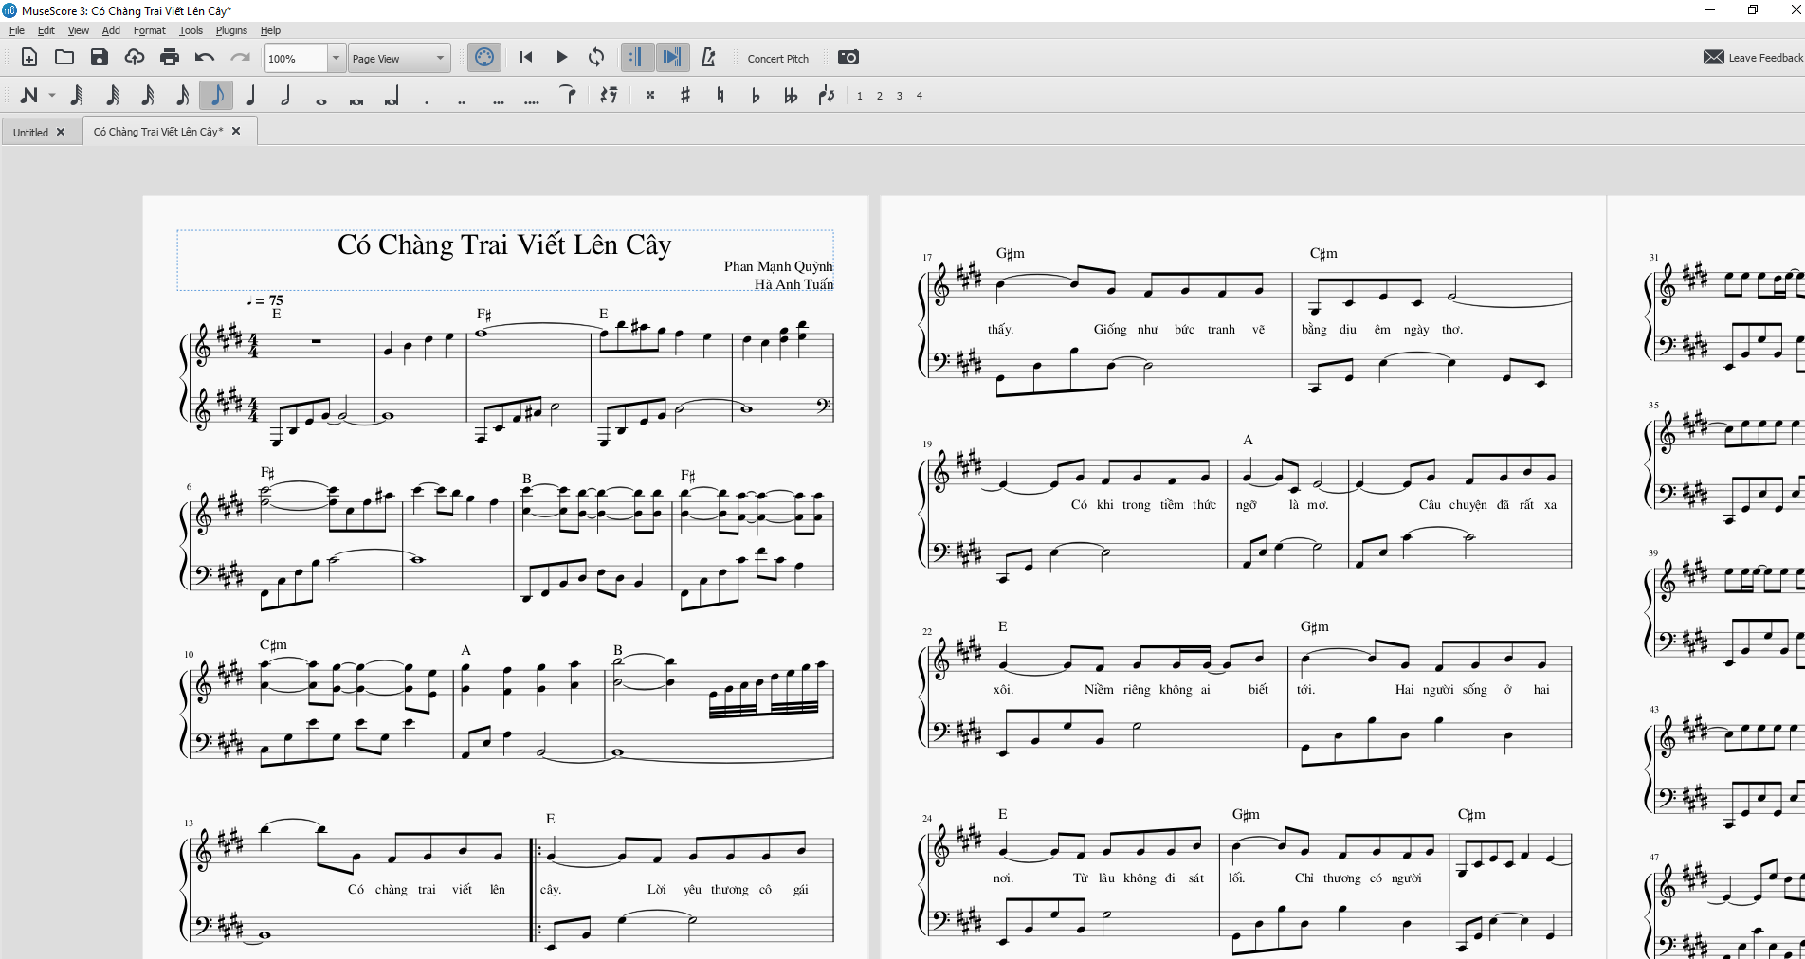Close the Untitled tab
This screenshot has width=1805, height=959.
tap(61, 132)
